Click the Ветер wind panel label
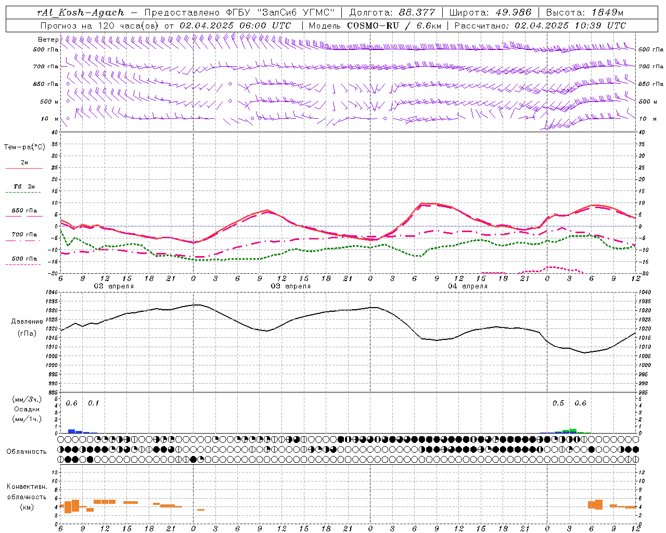This screenshot has width=666, height=533. pos(48,40)
